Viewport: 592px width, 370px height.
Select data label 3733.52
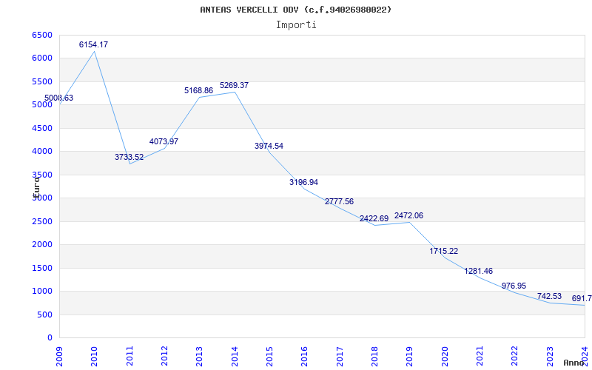129,157
